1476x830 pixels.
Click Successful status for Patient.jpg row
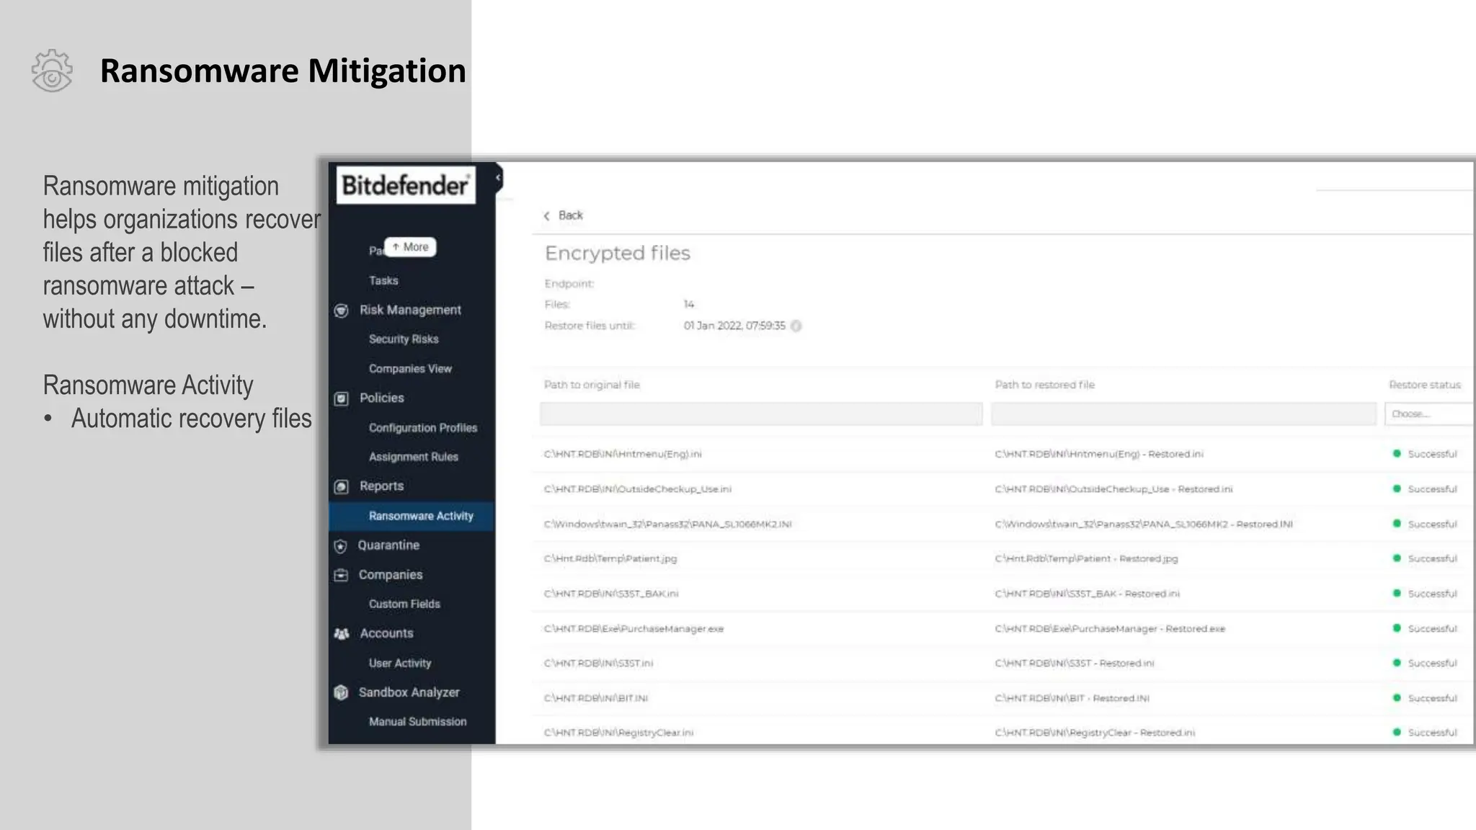[x=1425, y=559]
